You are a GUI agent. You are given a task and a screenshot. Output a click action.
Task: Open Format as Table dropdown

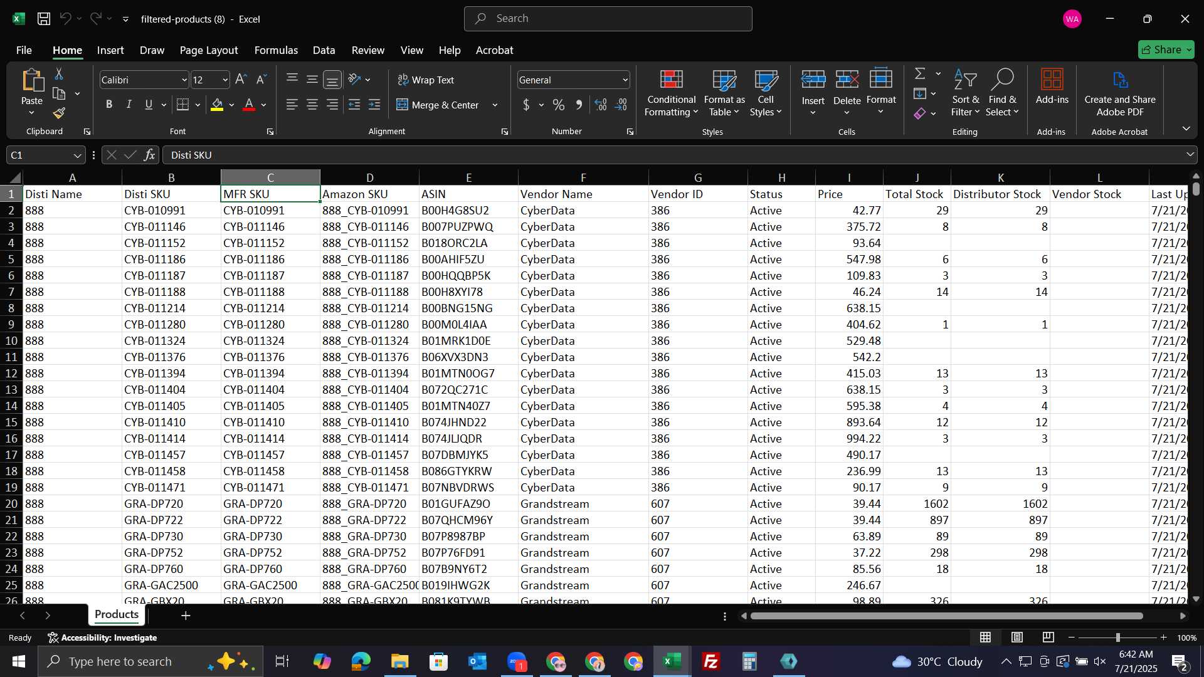coord(724,93)
